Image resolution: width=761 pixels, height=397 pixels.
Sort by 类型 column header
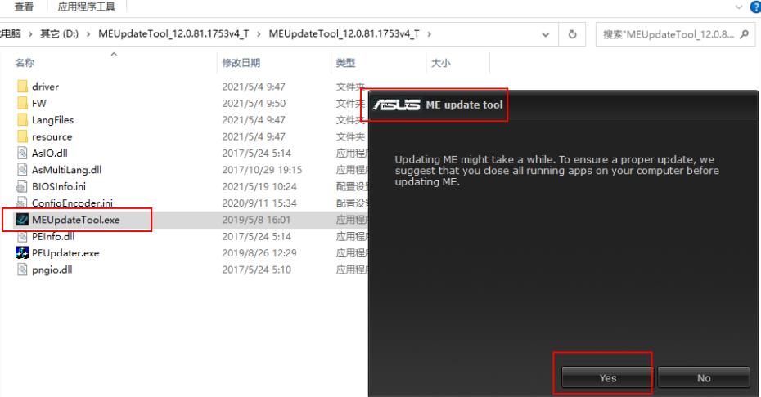345,63
